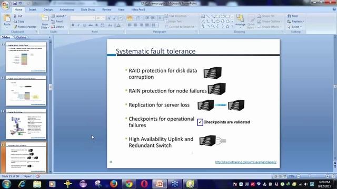The image size is (337, 189).
Task: Align text left
Action: click(x=130, y=25)
